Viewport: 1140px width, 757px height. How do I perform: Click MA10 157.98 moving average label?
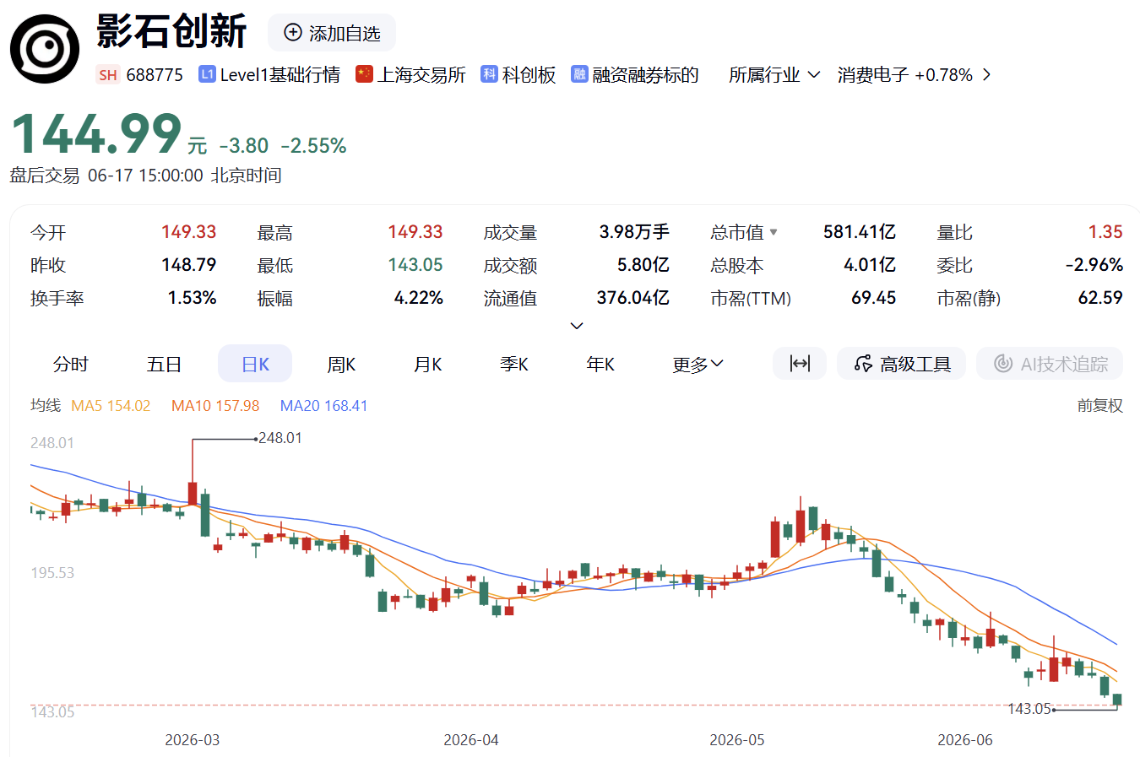(215, 406)
